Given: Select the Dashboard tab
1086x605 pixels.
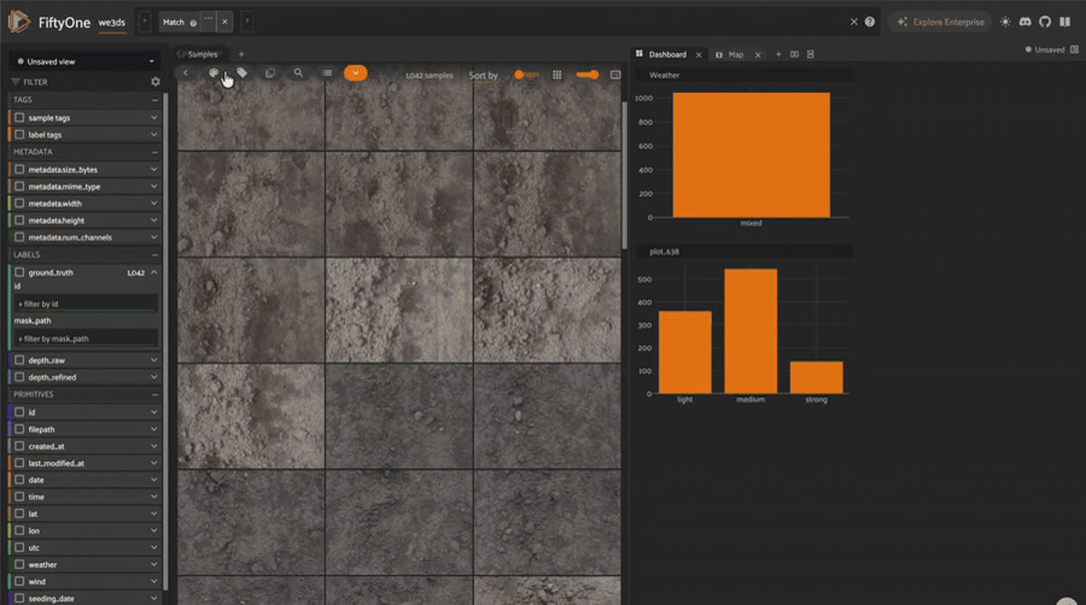Looking at the screenshot, I should [667, 54].
